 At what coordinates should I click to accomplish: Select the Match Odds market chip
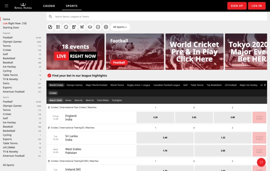pos(55,100)
